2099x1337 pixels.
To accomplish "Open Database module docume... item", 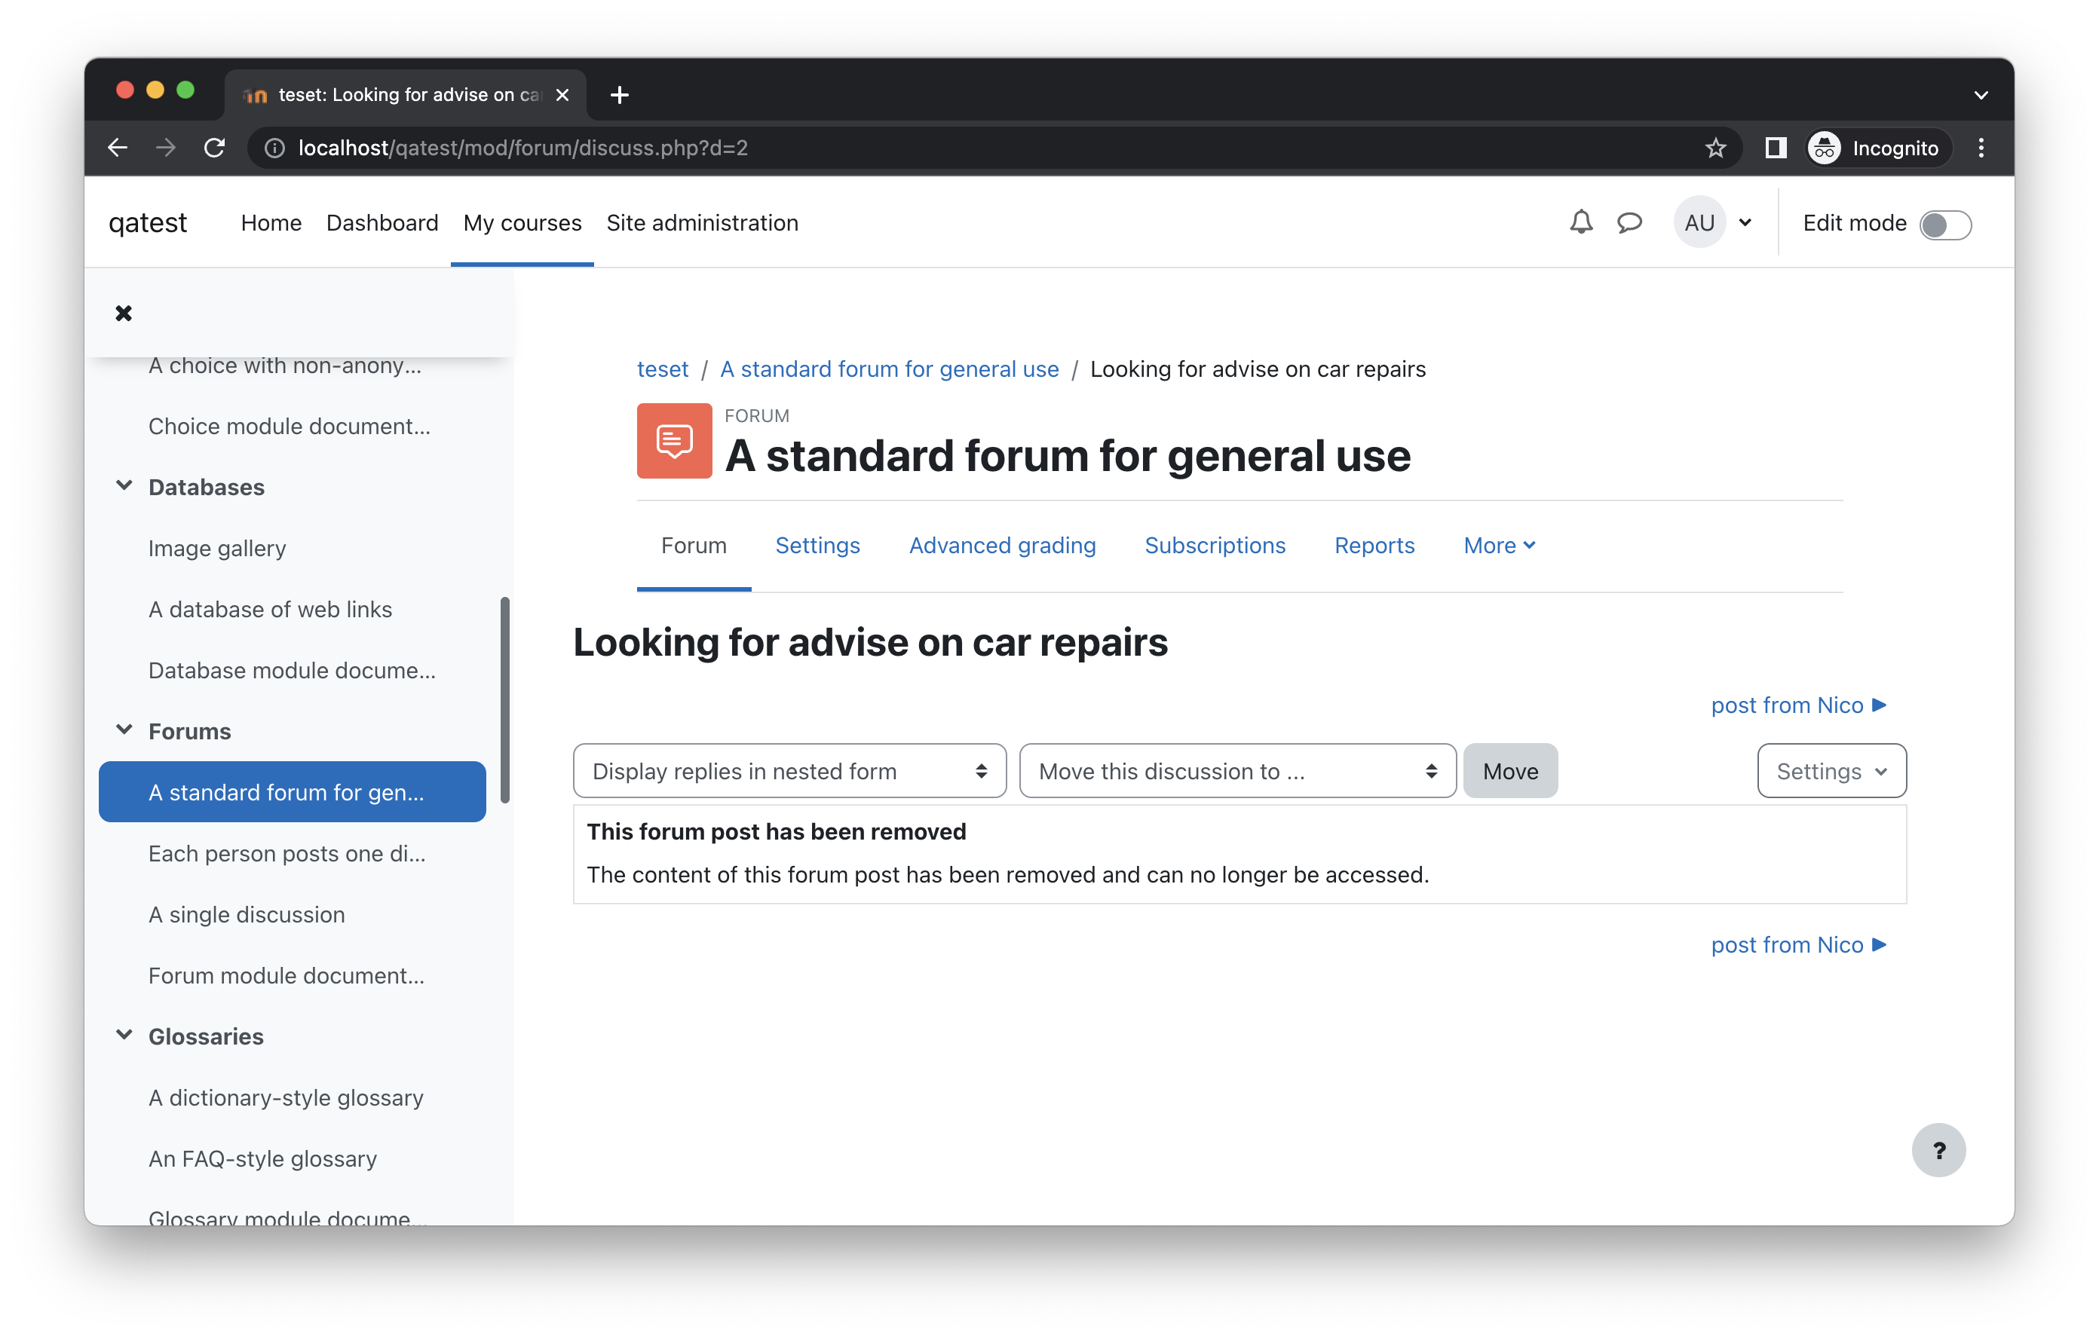I will pyautogui.click(x=292, y=670).
